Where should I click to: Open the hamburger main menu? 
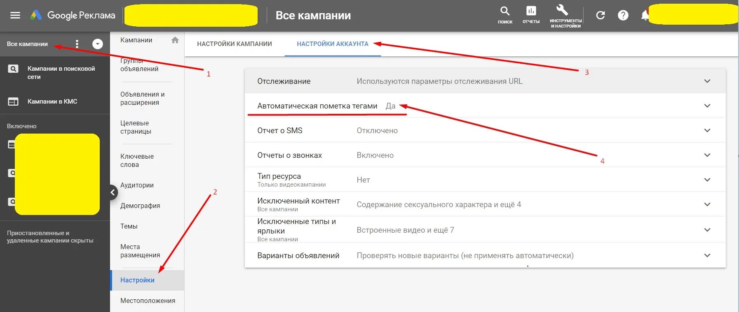pos(15,15)
